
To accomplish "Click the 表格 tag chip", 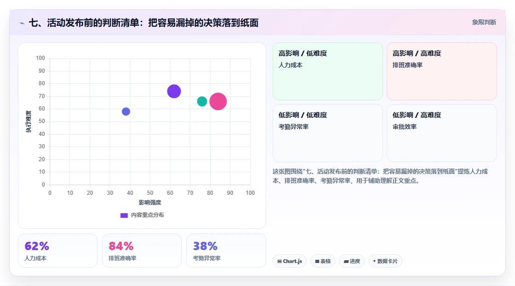I will click(323, 261).
